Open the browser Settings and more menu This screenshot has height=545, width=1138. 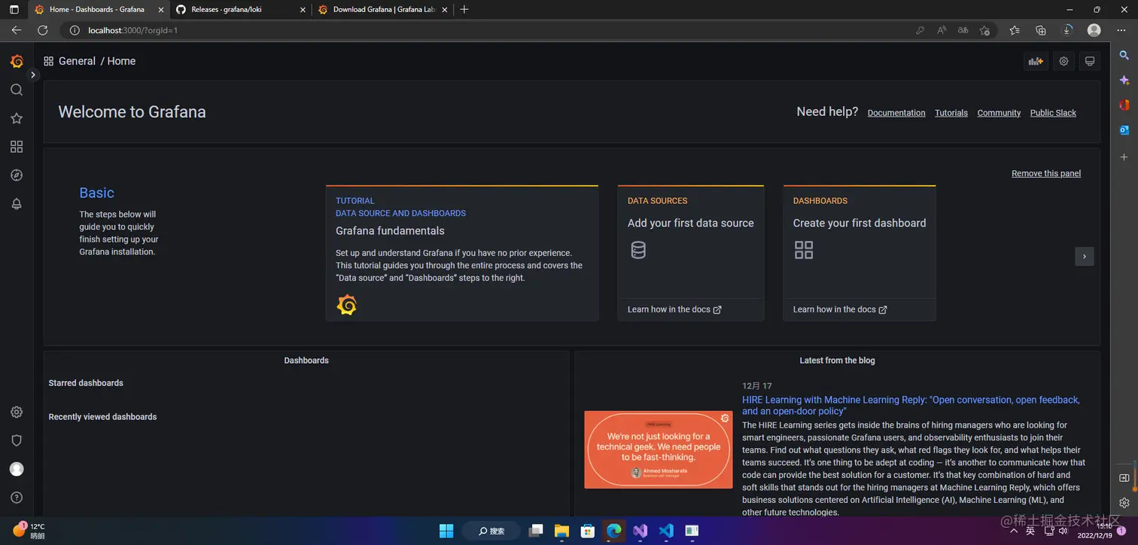click(1121, 30)
